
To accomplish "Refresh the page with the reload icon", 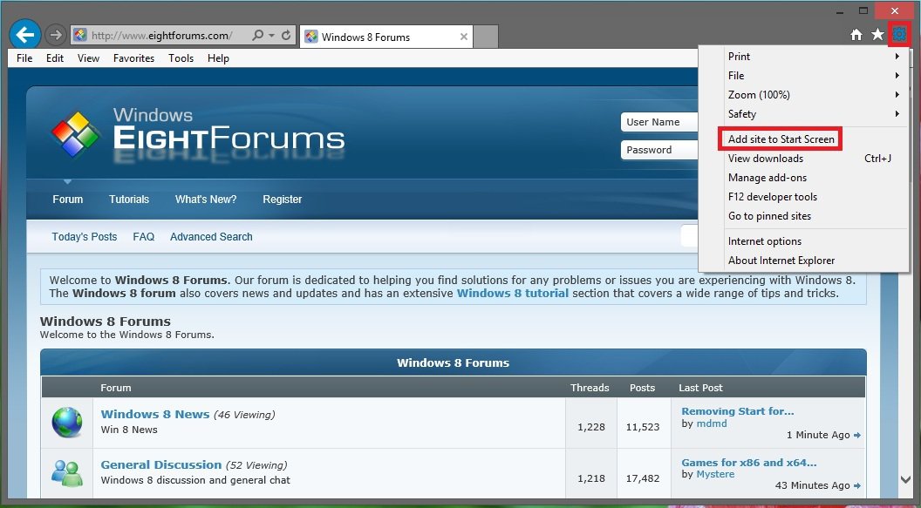I will [286, 36].
